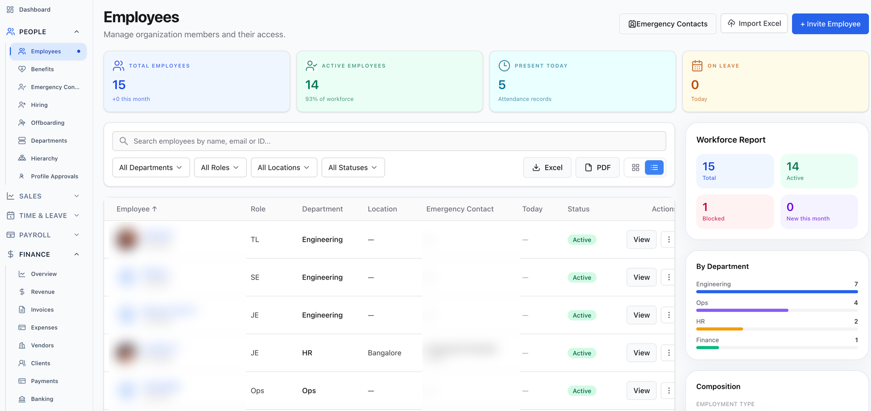
Task: Click the Vendors building icon
Action: click(22, 346)
